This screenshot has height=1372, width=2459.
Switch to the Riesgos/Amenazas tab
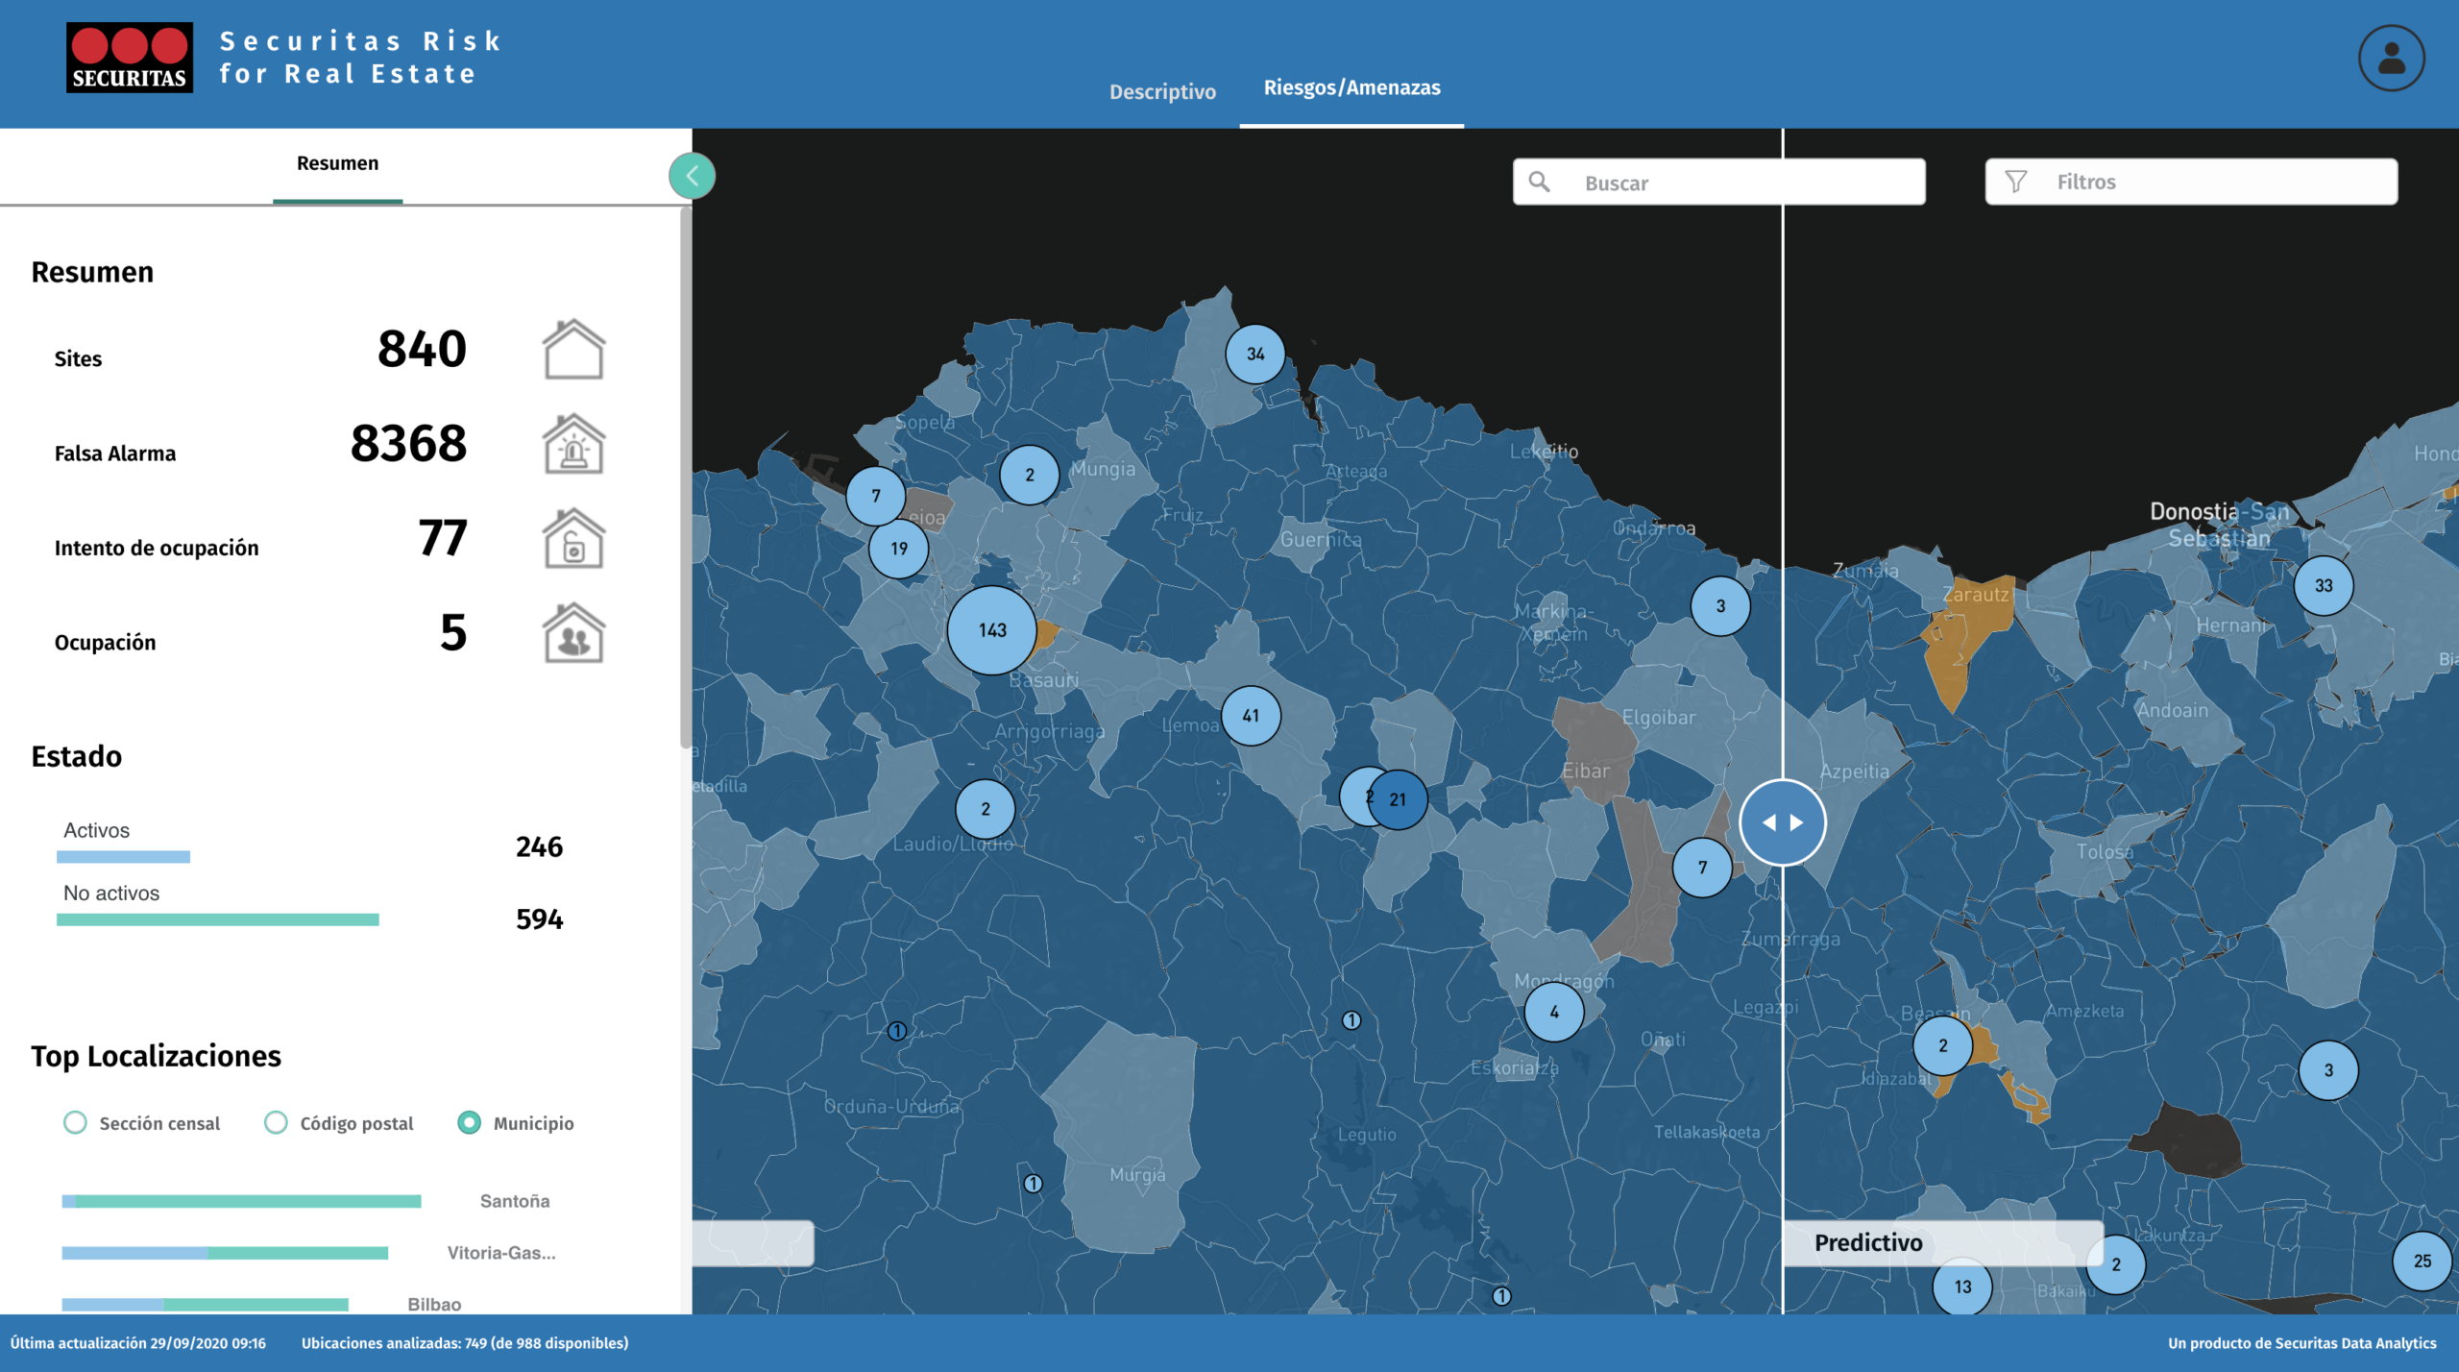pyautogui.click(x=1351, y=87)
